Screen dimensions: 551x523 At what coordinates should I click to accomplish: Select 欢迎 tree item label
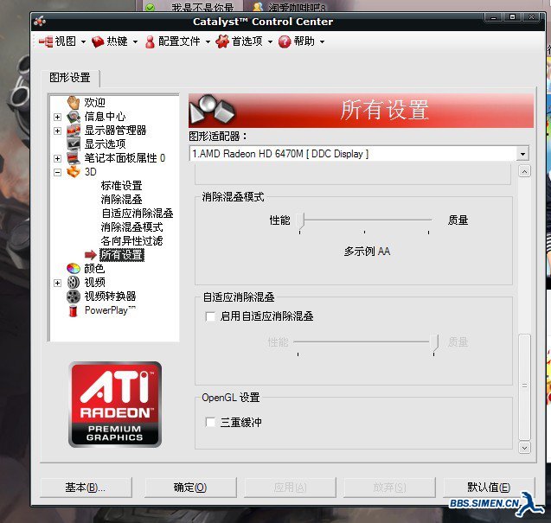pos(94,103)
